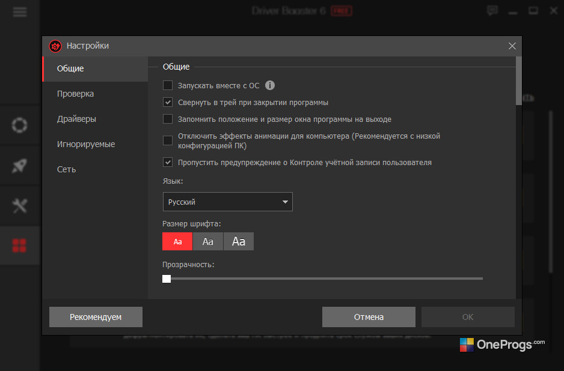This screenshot has width=564, height=371.
Task: Select the Общие settings tab
Action: pyautogui.click(x=96, y=68)
